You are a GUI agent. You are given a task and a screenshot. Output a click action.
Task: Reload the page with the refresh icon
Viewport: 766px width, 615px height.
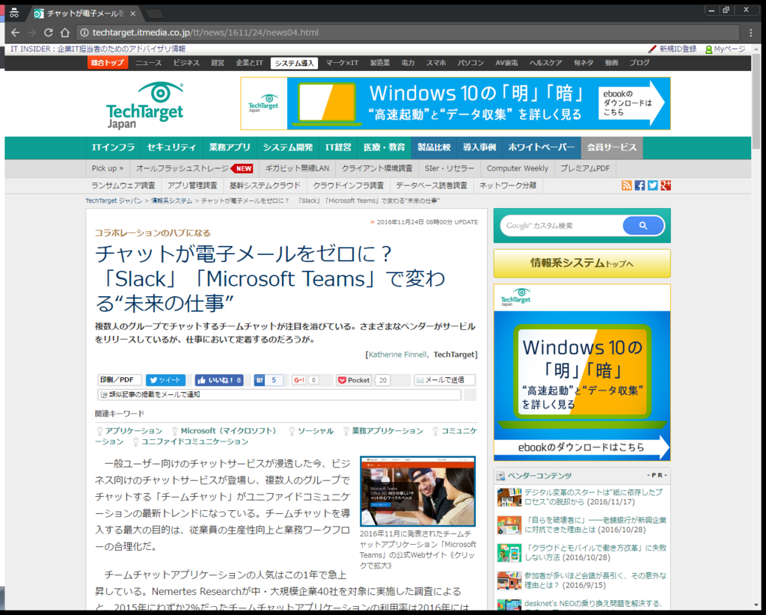(x=49, y=33)
